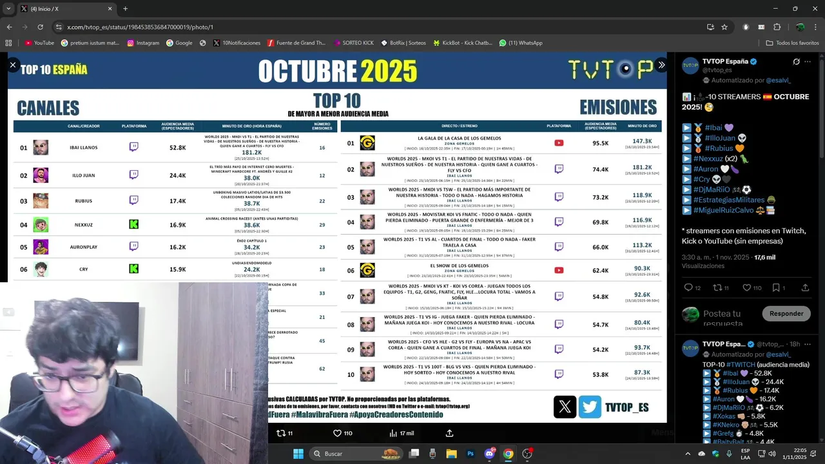Open the SORTEO KICK bookmark
Image resolution: width=825 pixels, height=464 pixels.
click(x=353, y=43)
